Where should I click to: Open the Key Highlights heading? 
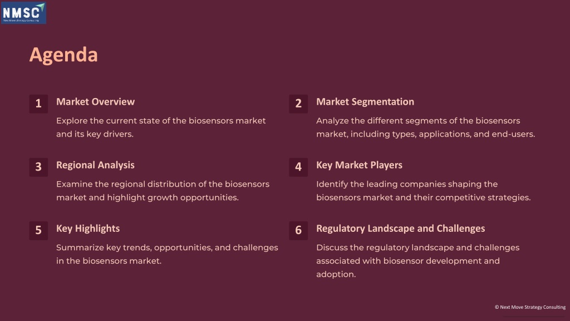88,228
